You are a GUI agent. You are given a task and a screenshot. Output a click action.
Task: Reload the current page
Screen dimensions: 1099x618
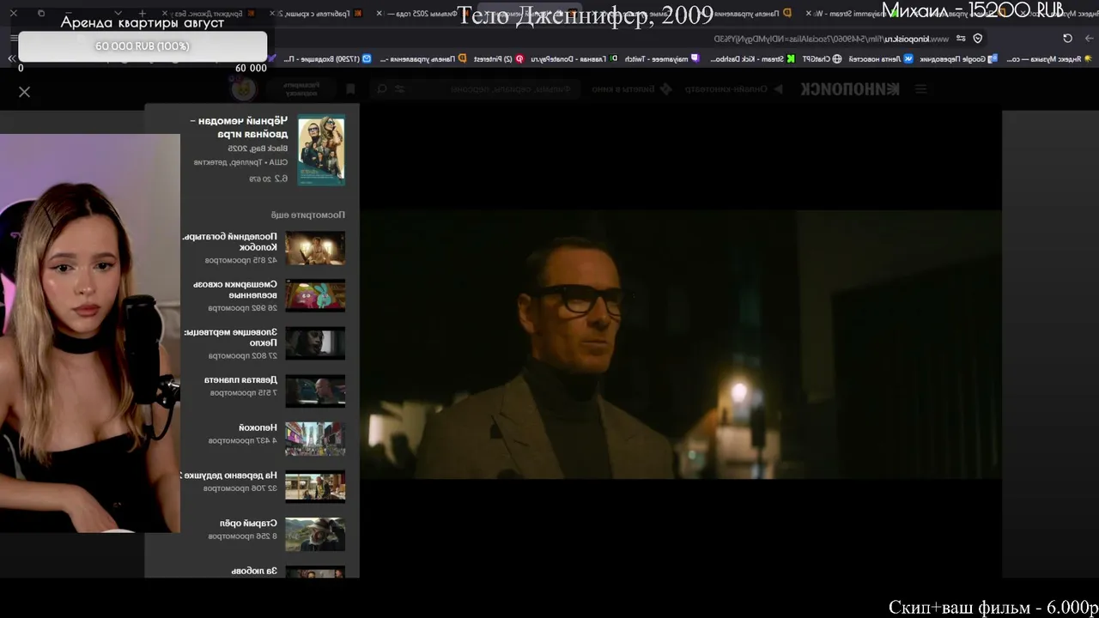coord(1067,38)
